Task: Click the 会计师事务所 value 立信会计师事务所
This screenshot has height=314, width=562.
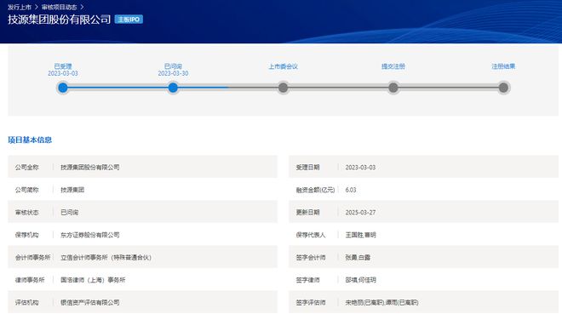Action: pos(106,258)
